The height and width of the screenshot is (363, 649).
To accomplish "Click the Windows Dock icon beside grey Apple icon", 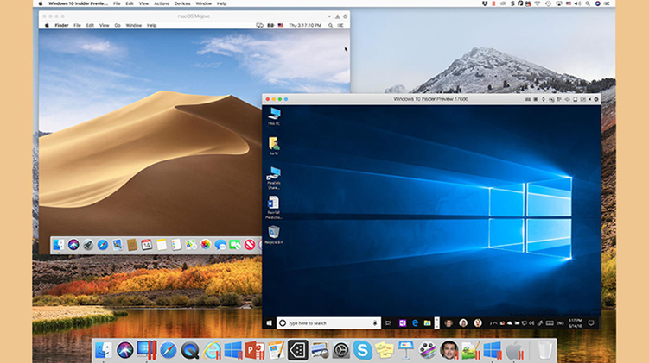I will point(493,351).
